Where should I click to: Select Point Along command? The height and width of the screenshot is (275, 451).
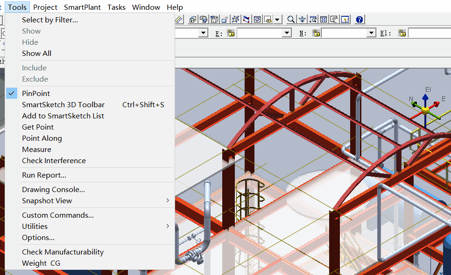coord(90,138)
